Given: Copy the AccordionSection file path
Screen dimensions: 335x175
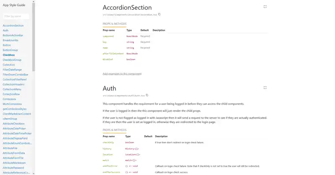Looking at the screenshot, I should pyautogui.click(x=160, y=15).
